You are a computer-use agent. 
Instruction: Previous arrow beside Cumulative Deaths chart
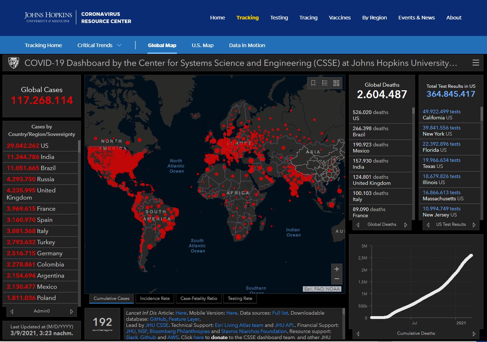[358, 333]
